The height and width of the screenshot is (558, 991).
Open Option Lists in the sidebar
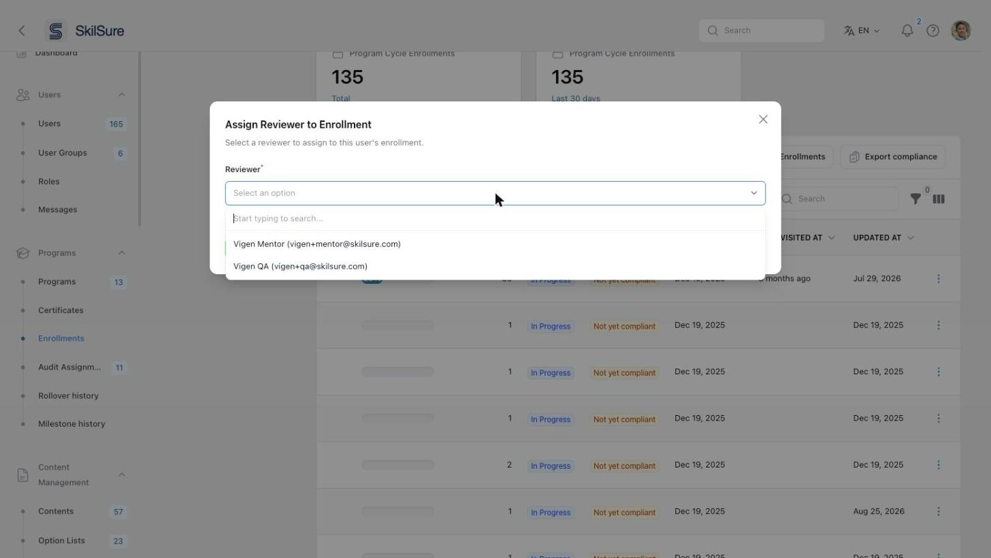coord(61,541)
